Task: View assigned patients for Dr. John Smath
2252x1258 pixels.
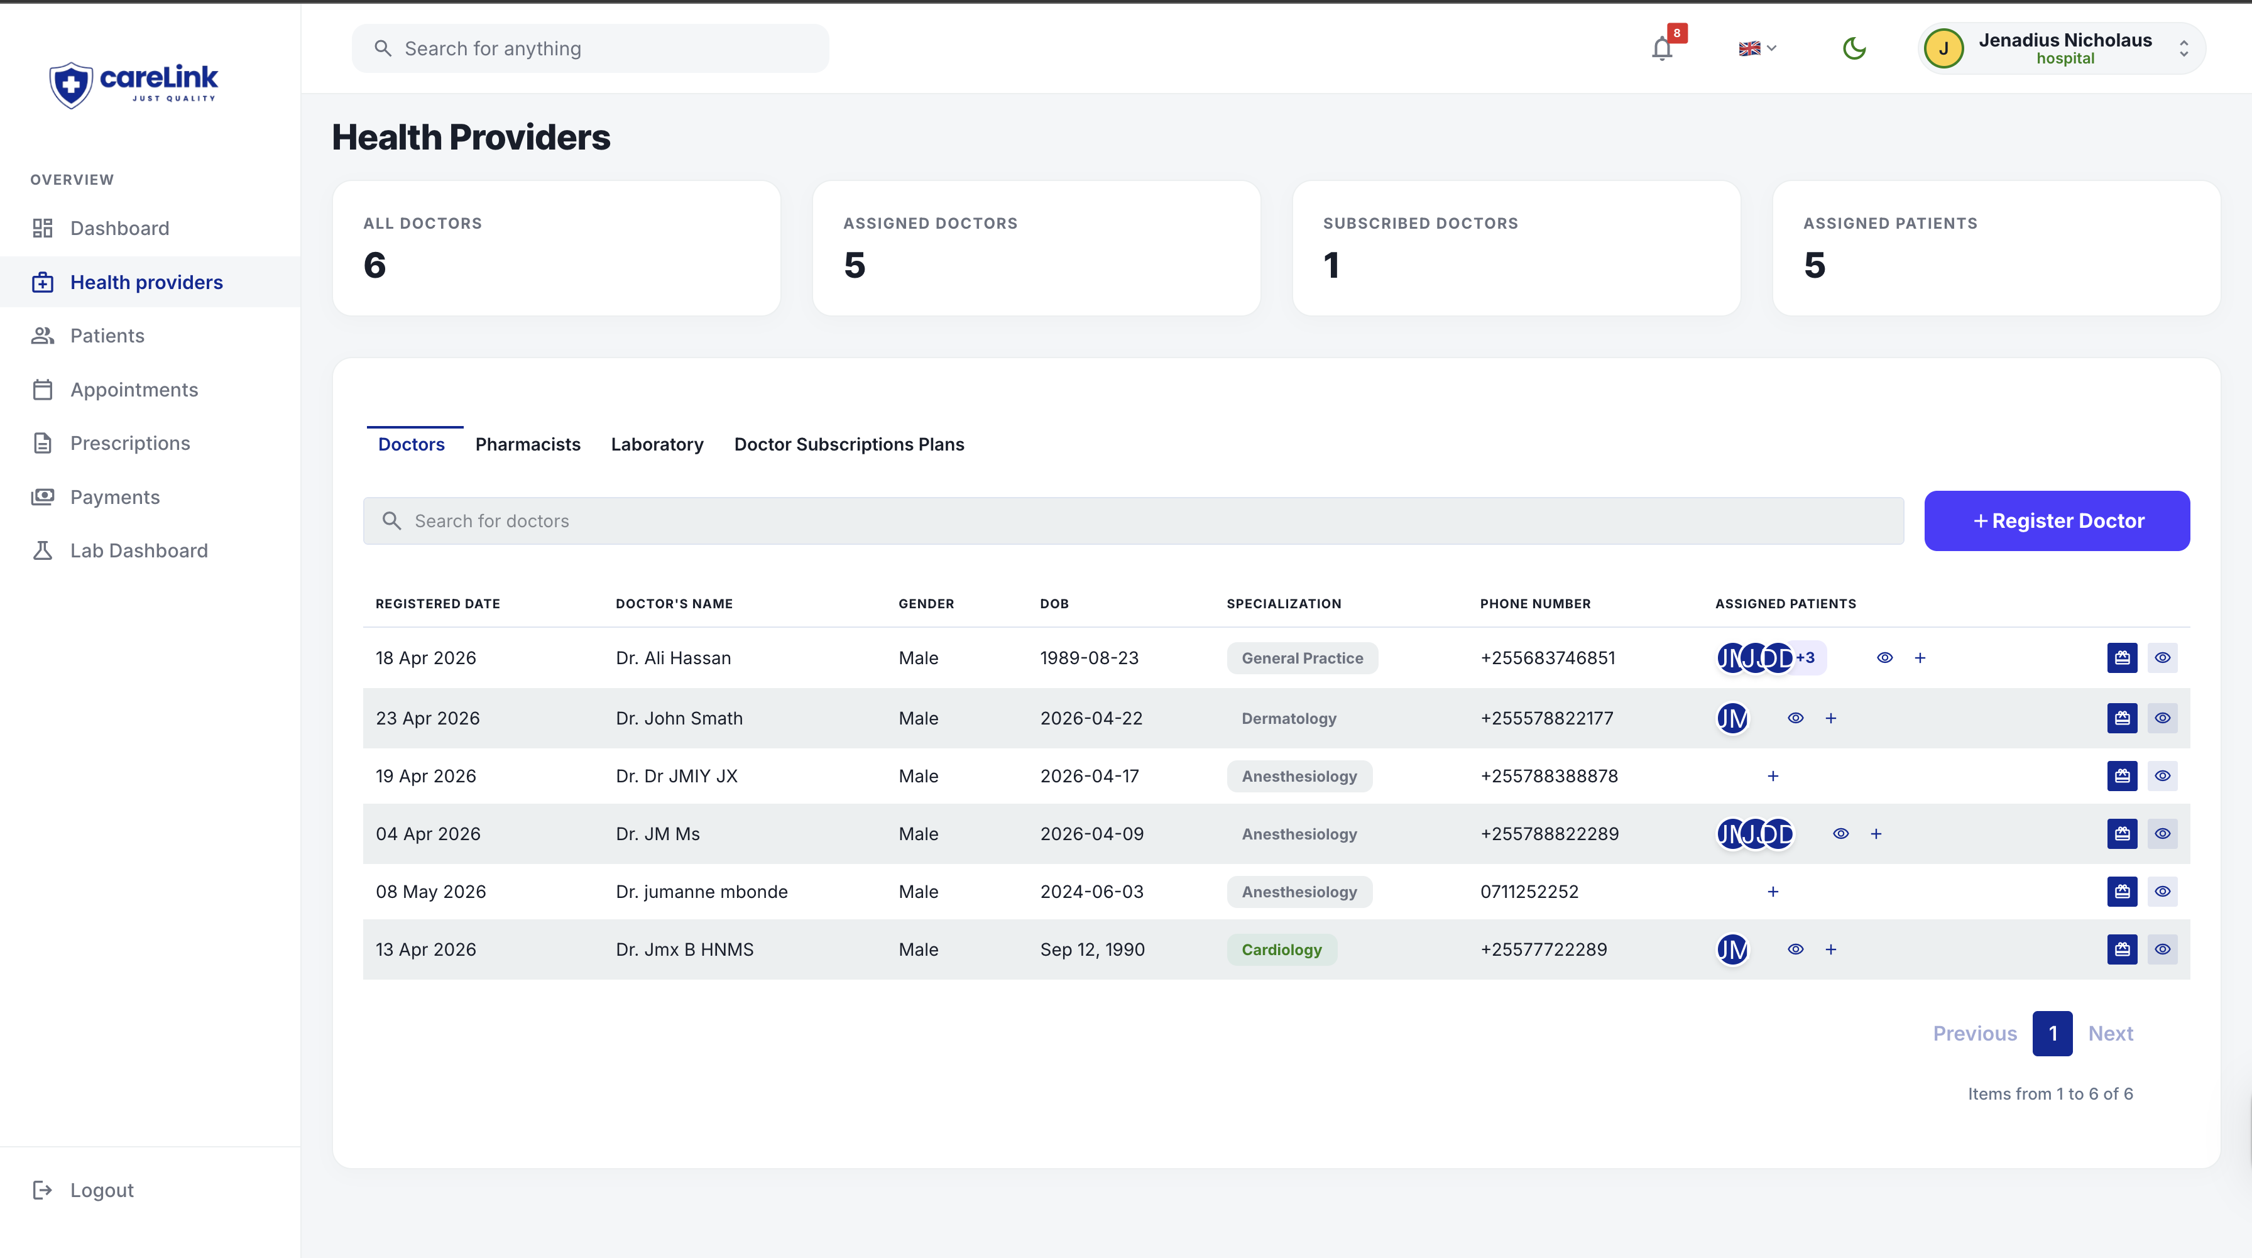Action: click(x=1796, y=718)
